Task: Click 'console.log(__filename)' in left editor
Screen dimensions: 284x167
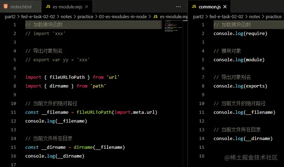Action: [x=56, y=121]
